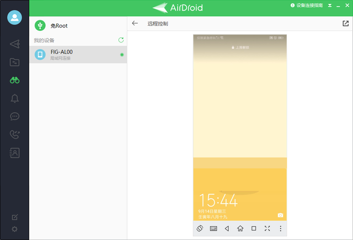The height and width of the screenshot is (240, 353).
Task: Open the remote keyboard input
Action: 213,228
